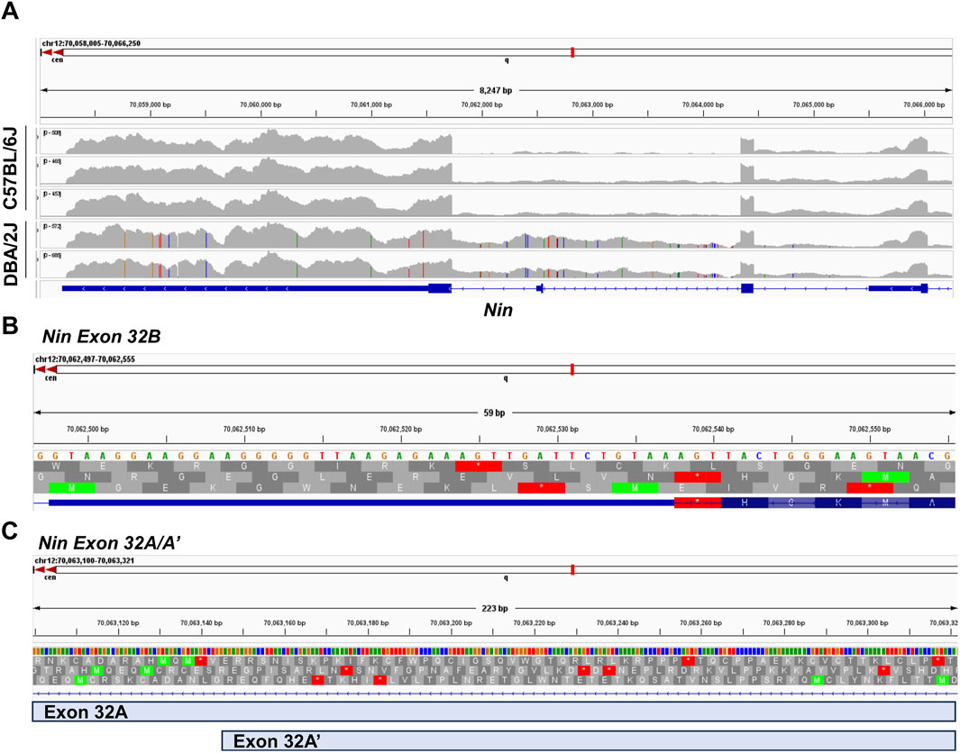Select the red ideogram marker in panel C
This screenshot has height=753, width=960.
pos(571,570)
